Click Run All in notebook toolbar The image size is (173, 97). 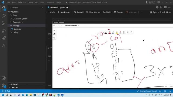[79, 12]
